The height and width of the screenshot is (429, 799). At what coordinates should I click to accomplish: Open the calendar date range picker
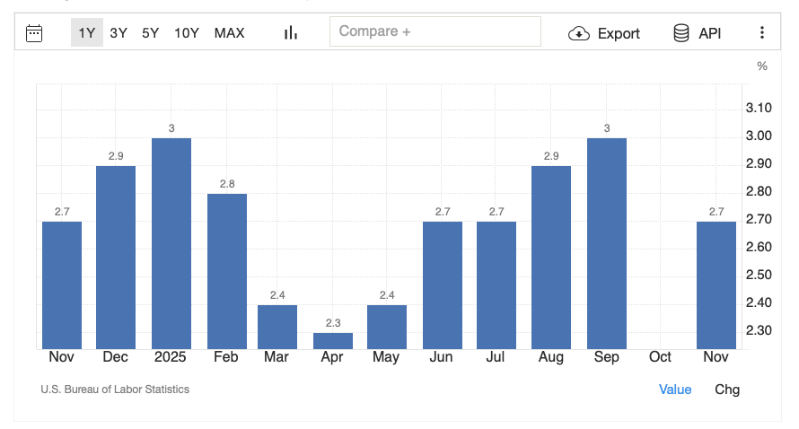click(34, 33)
